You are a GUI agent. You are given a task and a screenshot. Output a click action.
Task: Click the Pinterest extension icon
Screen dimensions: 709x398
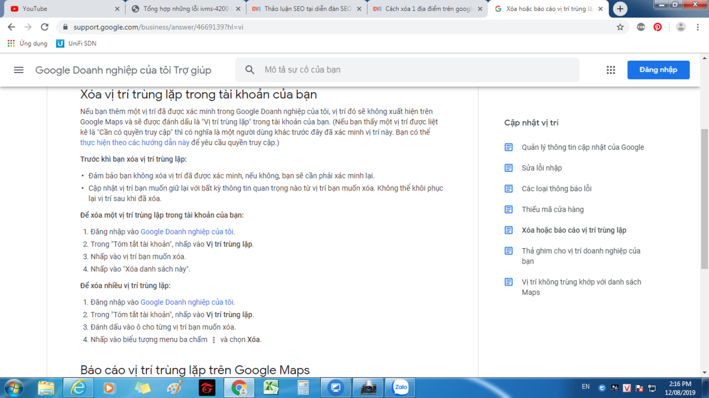point(658,27)
